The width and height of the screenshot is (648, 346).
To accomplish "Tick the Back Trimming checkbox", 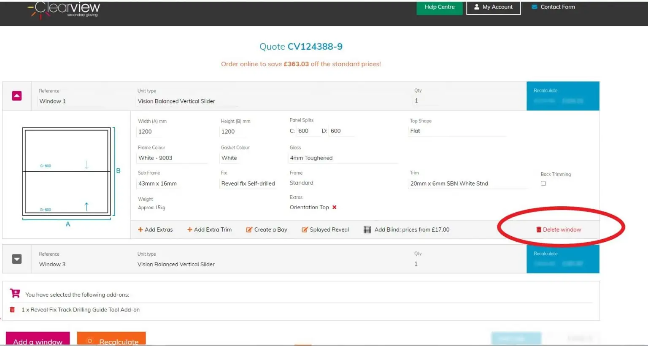I will 543,184.
